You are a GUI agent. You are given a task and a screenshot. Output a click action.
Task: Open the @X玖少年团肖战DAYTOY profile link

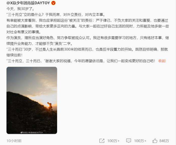click(x=28, y=3)
